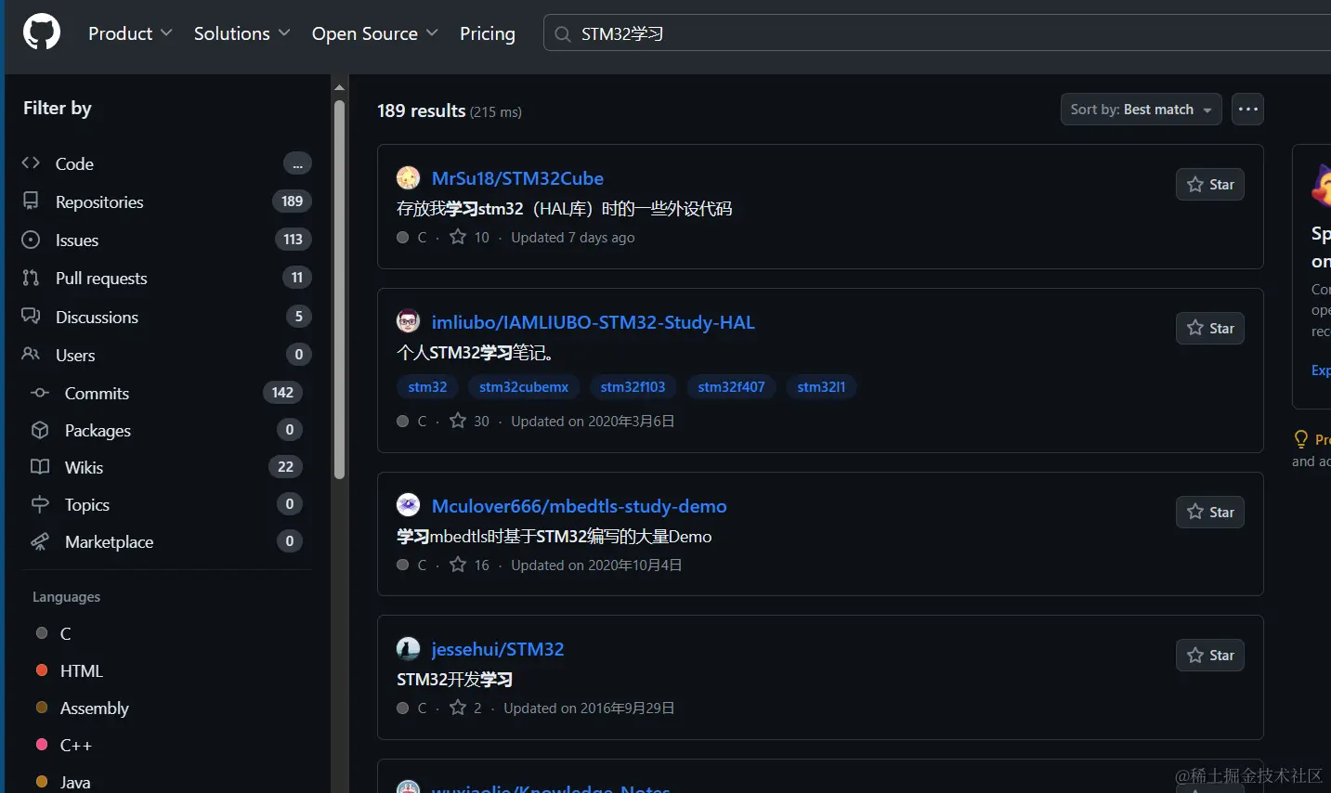Open Mculover666 user avatar
Screen dimensions: 1331x793
pyautogui.click(x=408, y=505)
